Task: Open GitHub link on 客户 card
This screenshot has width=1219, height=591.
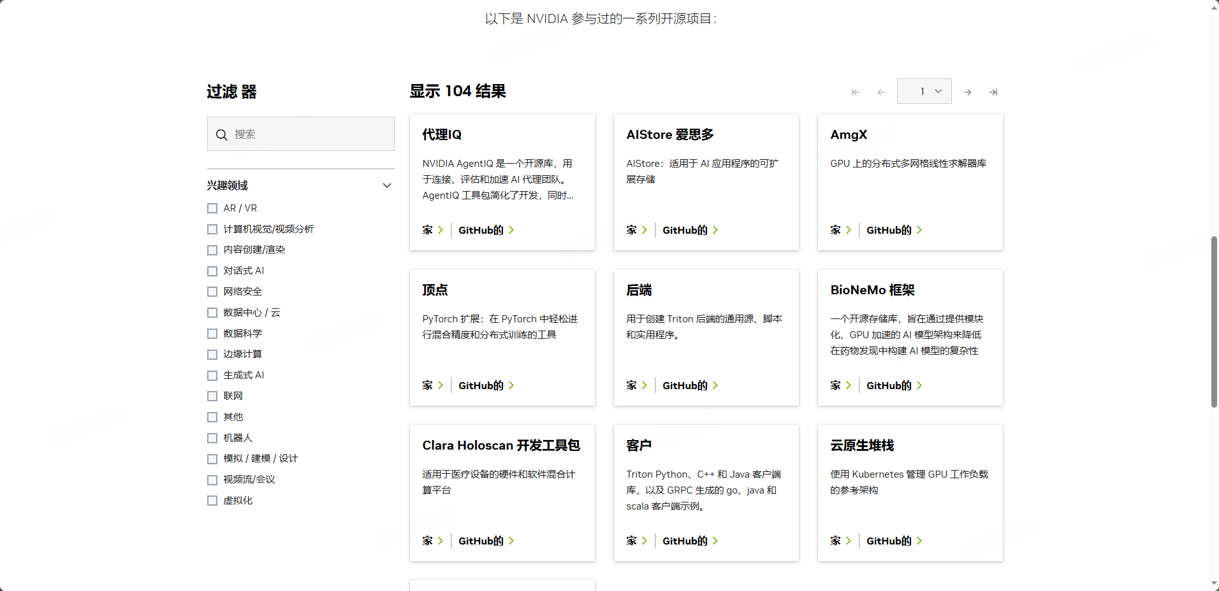Action: (x=690, y=541)
